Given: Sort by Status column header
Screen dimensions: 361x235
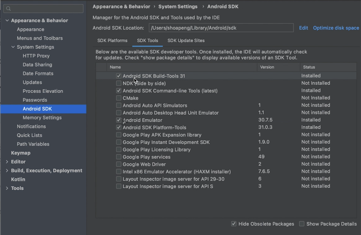Looking at the screenshot, I should (328, 67).
